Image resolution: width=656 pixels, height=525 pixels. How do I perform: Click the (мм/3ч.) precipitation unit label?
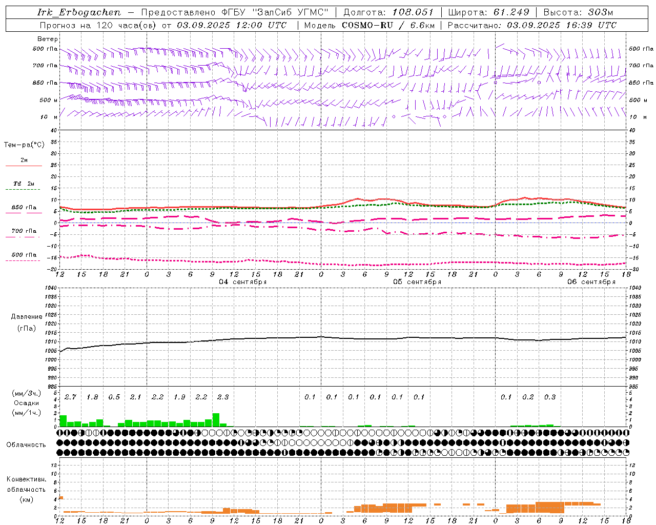point(27,393)
